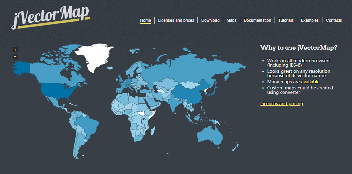Image resolution: width=352 pixels, height=174 pixels.
Task: Click the map zoom out minus button
Action: click(15, 56)
